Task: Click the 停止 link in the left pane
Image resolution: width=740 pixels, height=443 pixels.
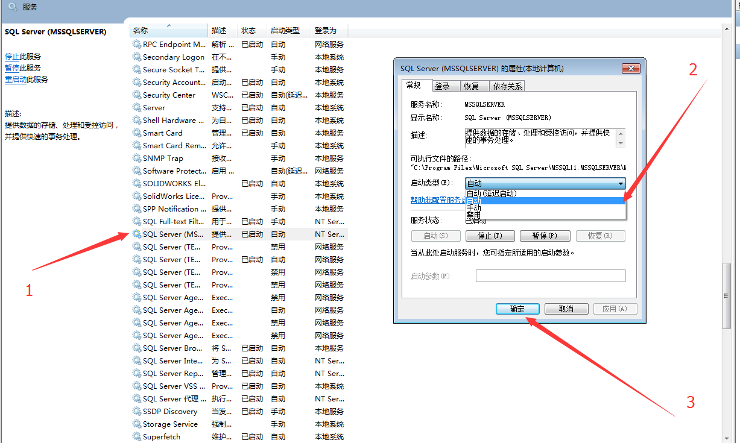Action: [x=12, y=57]
